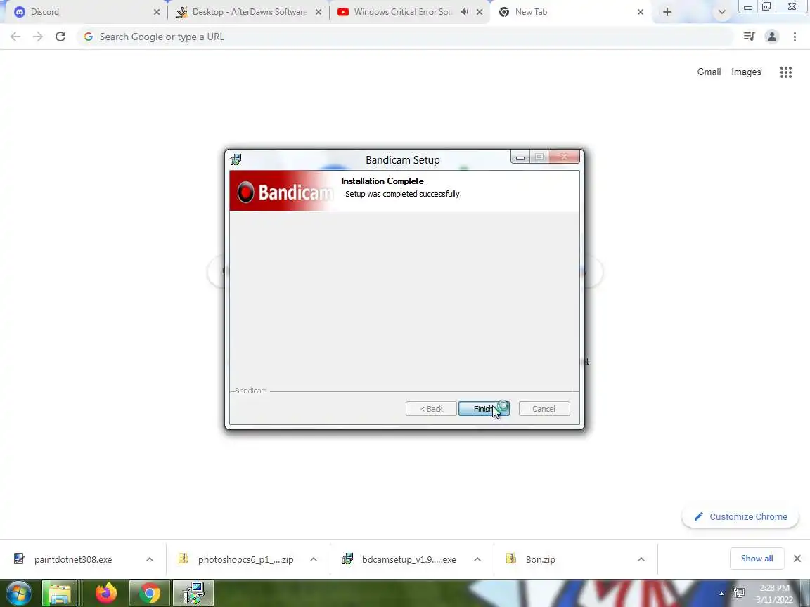The width and height of the screenshot is (810, 607).
Task: Open the Images link
Action: tap(746, 72)
